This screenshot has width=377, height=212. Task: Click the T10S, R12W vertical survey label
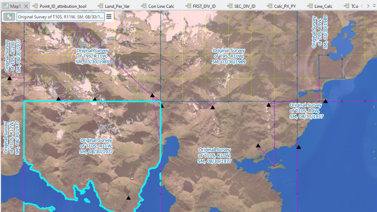12,137
